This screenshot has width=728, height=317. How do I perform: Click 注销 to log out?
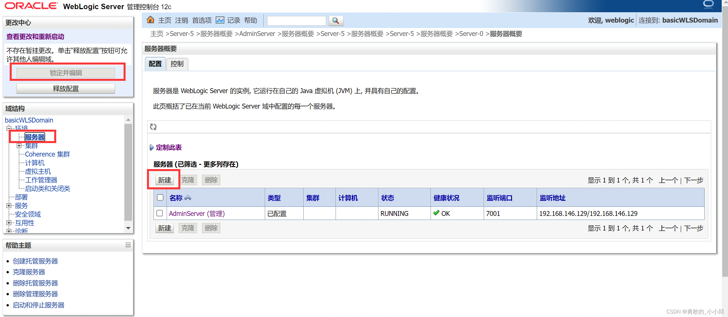point(182,20)
